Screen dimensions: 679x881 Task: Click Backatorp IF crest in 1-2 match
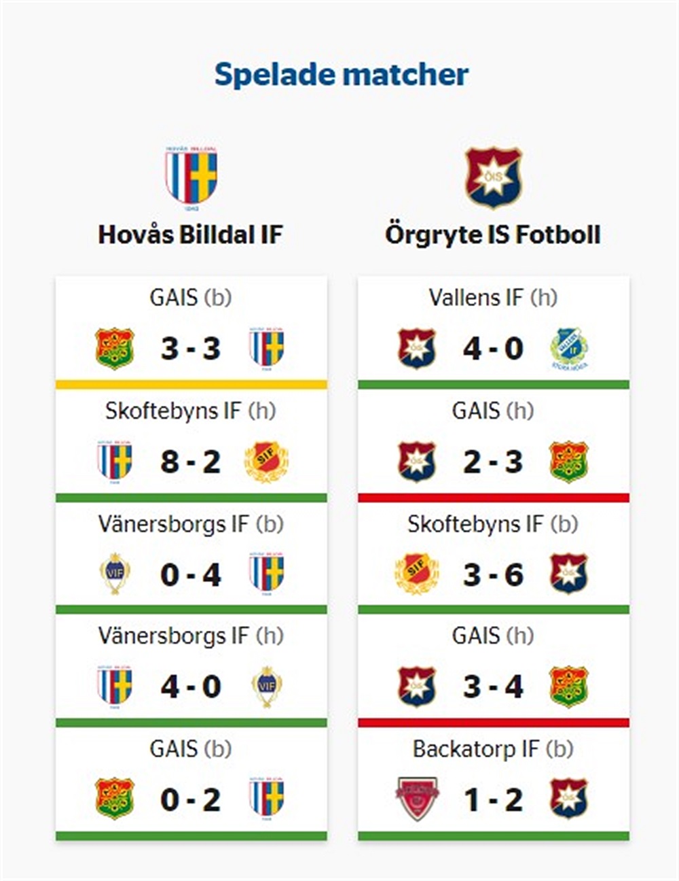pos(417,799)
